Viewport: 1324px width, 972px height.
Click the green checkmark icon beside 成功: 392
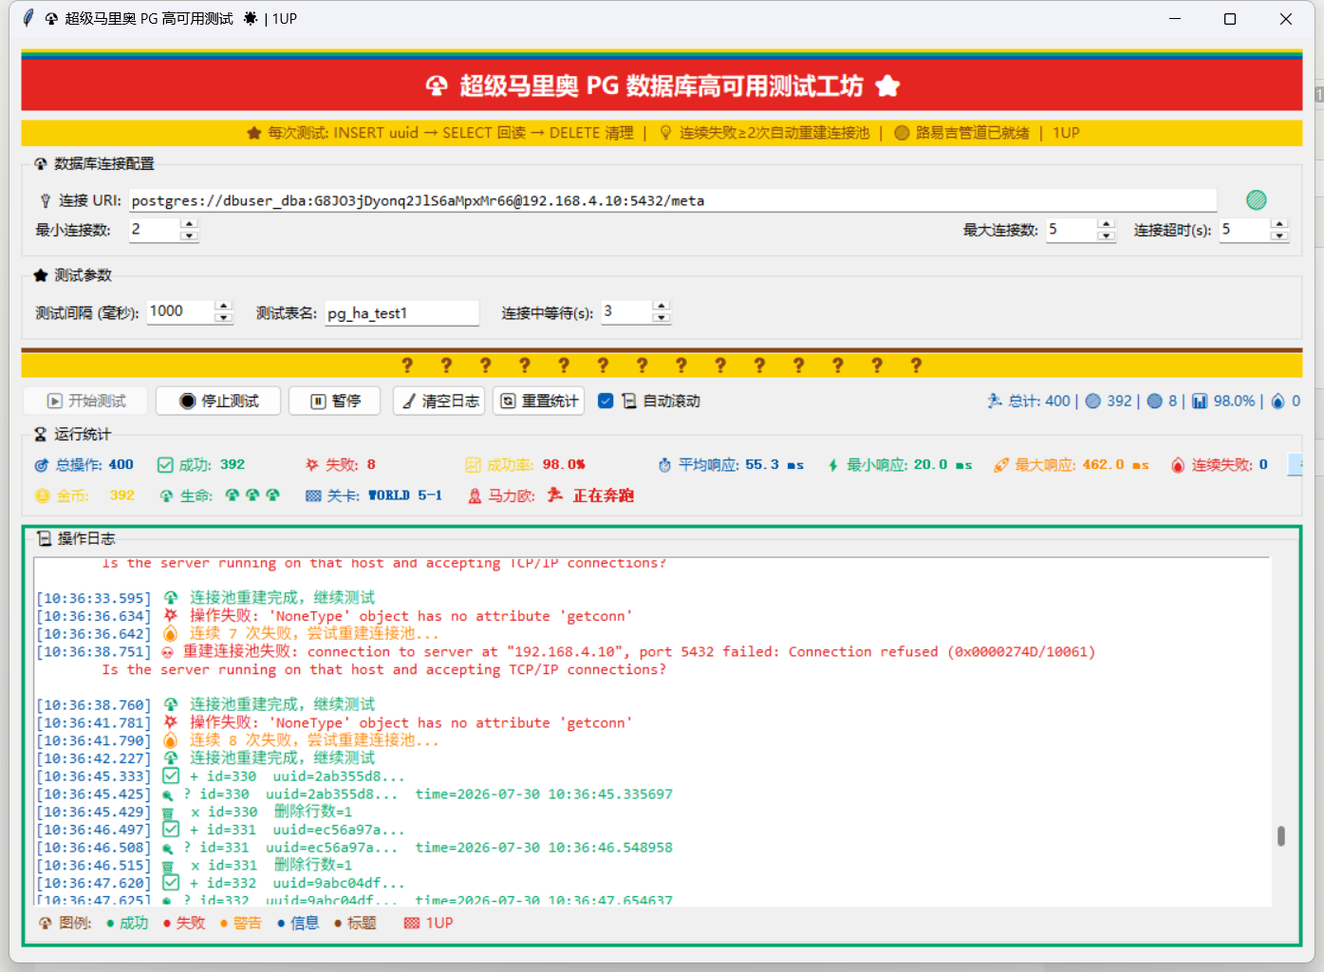click(165, 465)
